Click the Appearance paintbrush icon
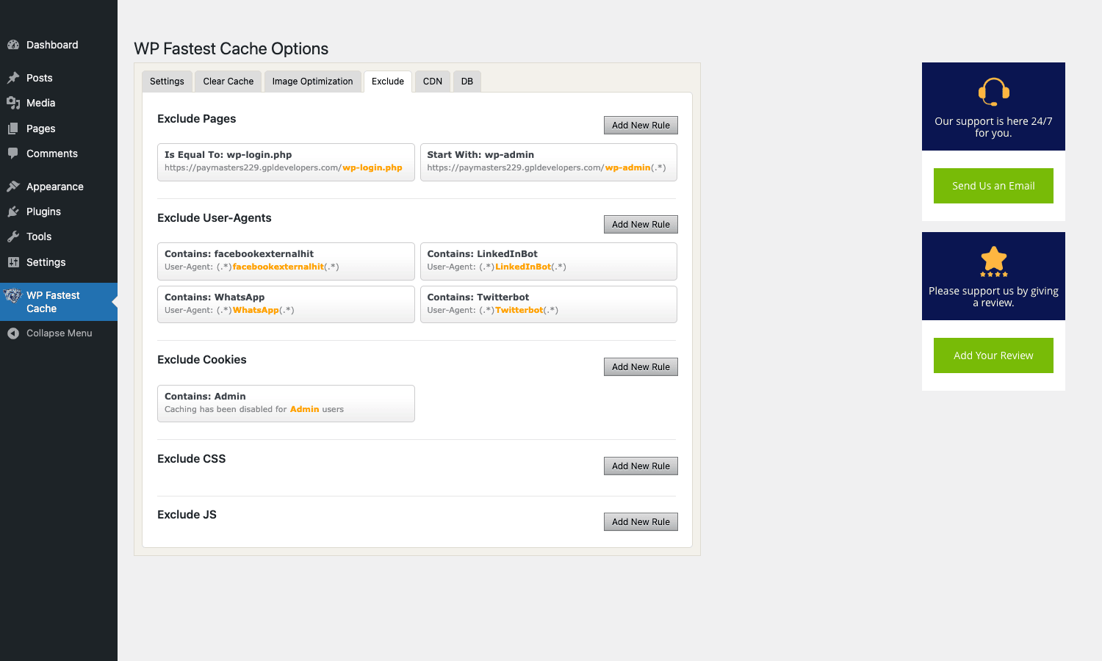The width and height of the screenshot is (1102, 661). pos(13,187)
